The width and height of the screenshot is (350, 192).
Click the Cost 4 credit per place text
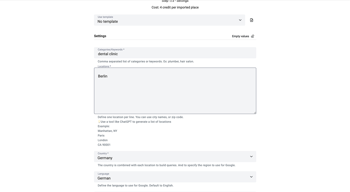tap(175, 7)
